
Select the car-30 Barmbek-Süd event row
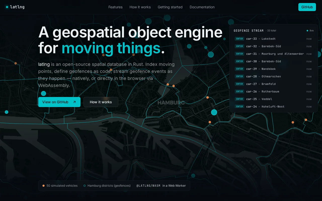pos(273,61)
